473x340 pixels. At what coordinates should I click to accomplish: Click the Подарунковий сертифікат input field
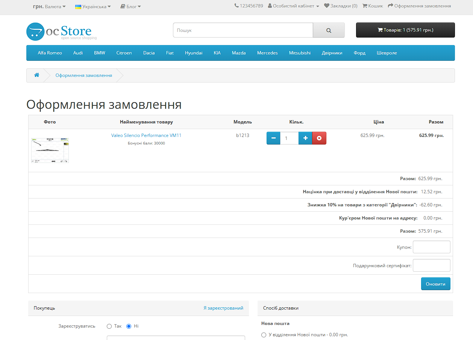pyautogui.click(x=432, y=265)
